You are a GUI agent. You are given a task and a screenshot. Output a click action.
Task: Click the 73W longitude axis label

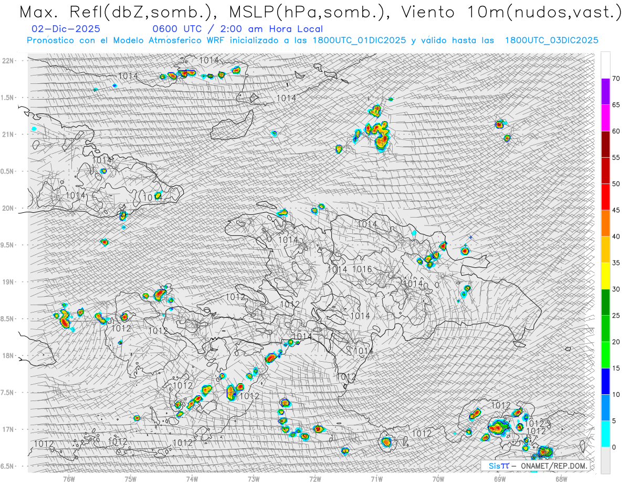click(x=254, y=479)
